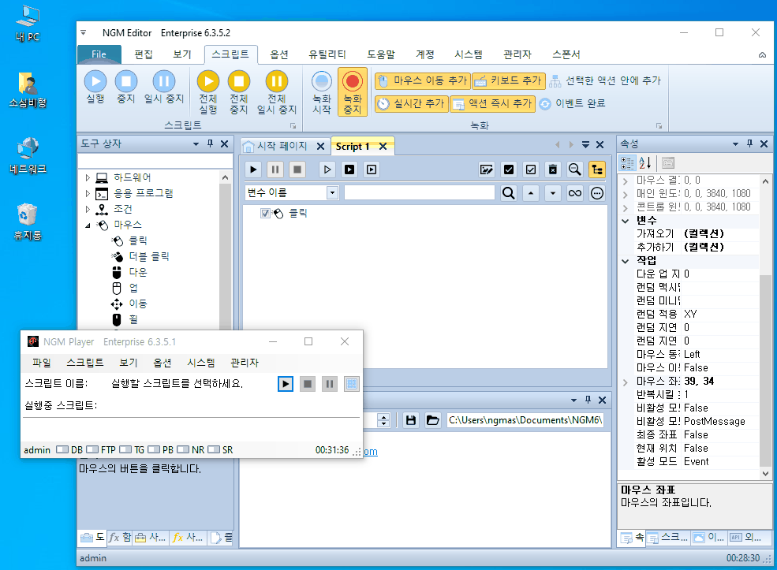Screen dimensions: 777x570
Task: Click the infinity loop icon in search row
Action: 575,192
